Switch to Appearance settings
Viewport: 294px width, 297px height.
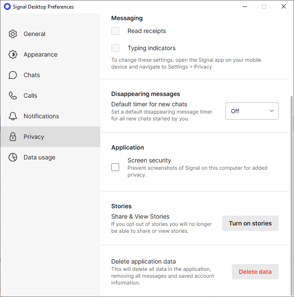(x=51, y=54)
